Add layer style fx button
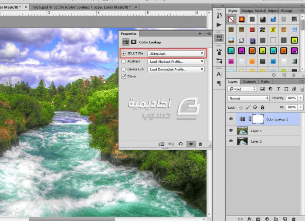Image resolution: width=305 pixels, height=221 pixels. (x=249, y=219)
